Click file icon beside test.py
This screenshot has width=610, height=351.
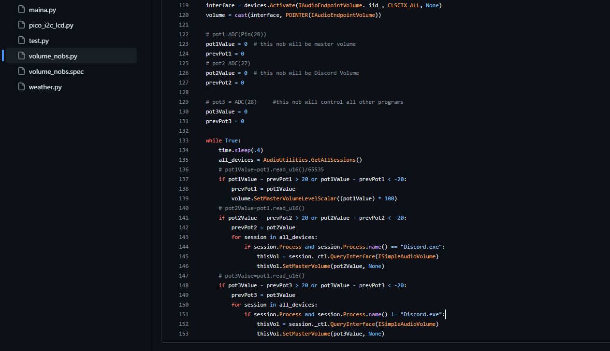[21, 40]
